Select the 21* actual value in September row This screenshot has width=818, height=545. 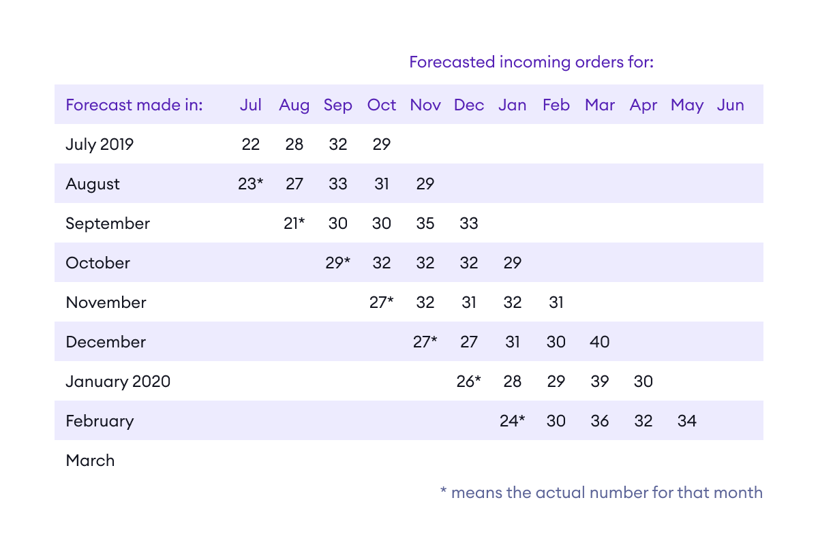[x=294, y=223]
